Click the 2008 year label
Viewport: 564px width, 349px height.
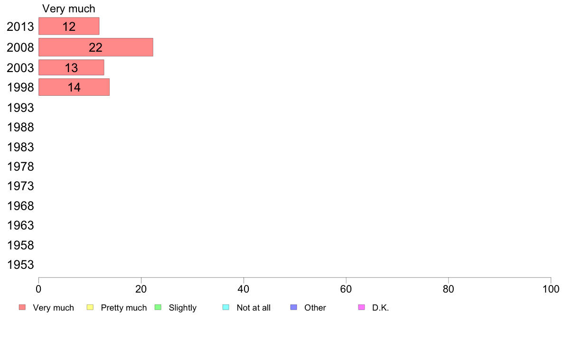(20, 47)
